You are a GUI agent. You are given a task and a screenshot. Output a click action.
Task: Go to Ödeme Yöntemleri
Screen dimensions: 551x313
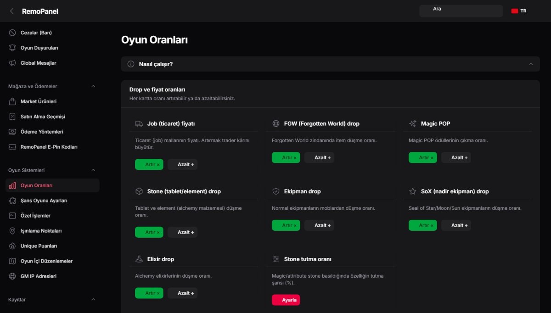point(52,132)
